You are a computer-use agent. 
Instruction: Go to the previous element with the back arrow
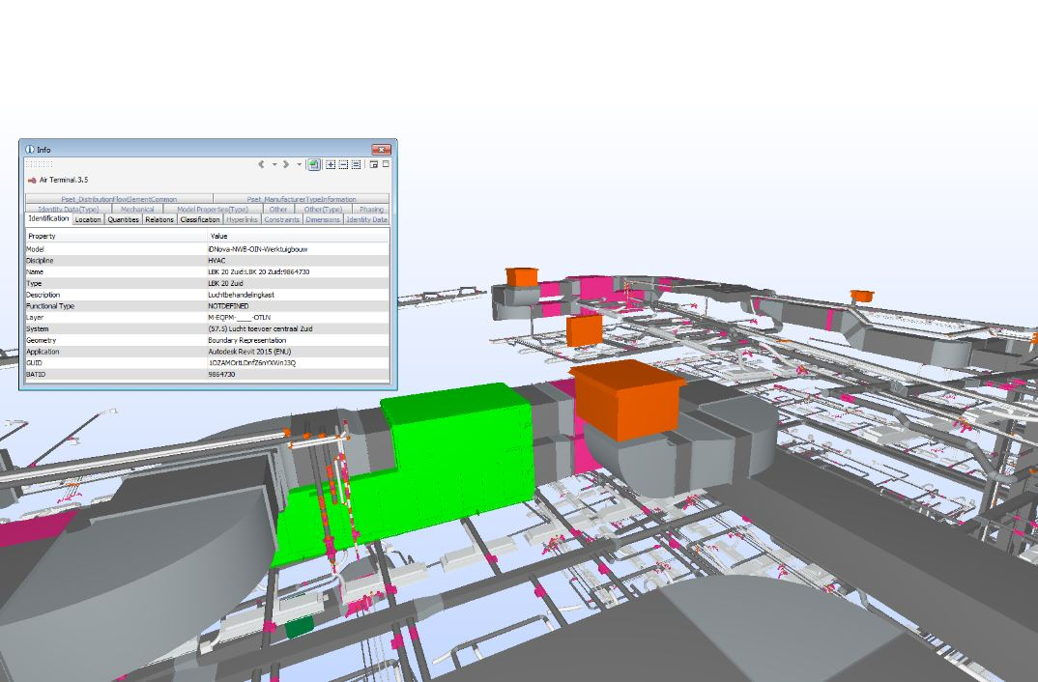(262, 164)
